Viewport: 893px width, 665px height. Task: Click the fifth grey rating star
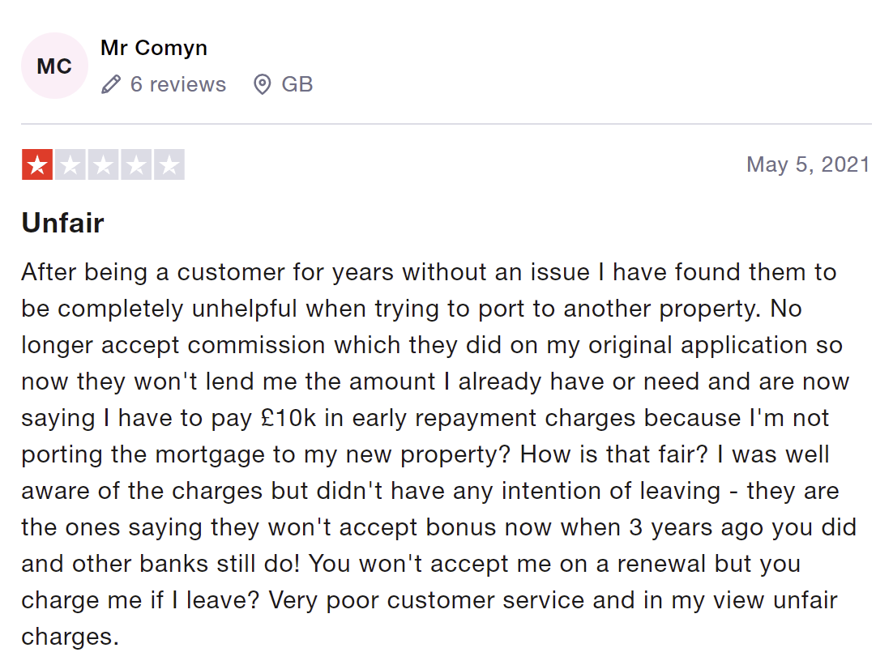169,164
